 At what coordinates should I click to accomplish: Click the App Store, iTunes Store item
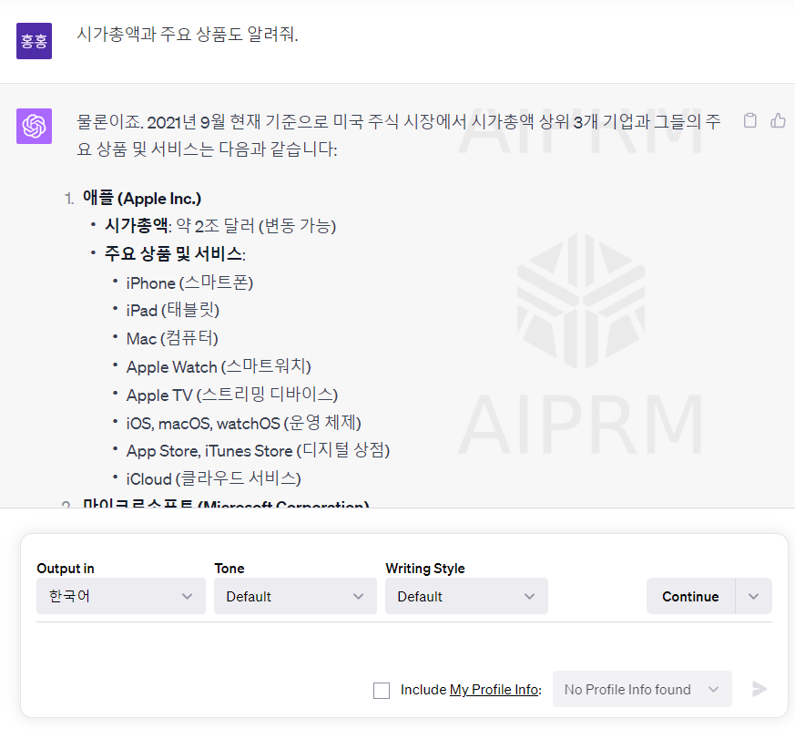pyautogui.click(x=258, y=450)
